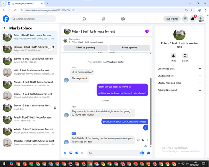The height and width of the screenshot is (167, 209).
Task: Send a voice clip microphone icon
Action: pyautogui.click(x=65, y=153)
